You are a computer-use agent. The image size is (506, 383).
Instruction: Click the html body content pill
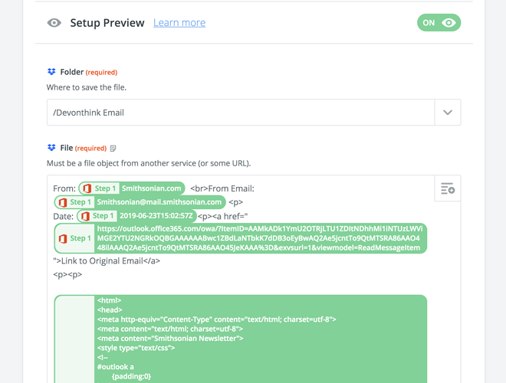(241, 339)
